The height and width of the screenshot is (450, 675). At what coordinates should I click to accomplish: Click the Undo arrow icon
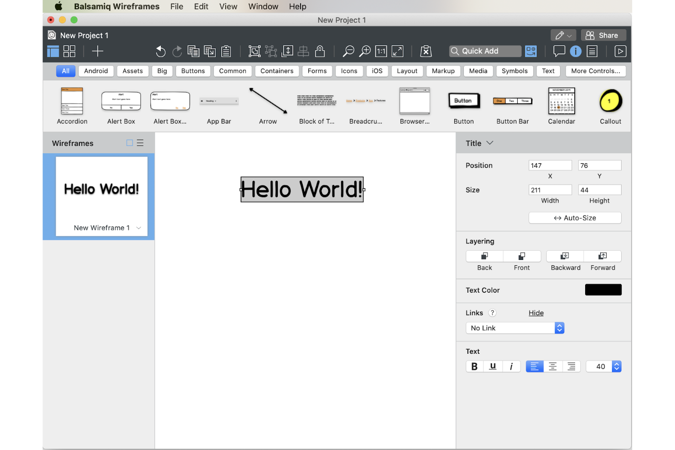(x=161, y=51)
